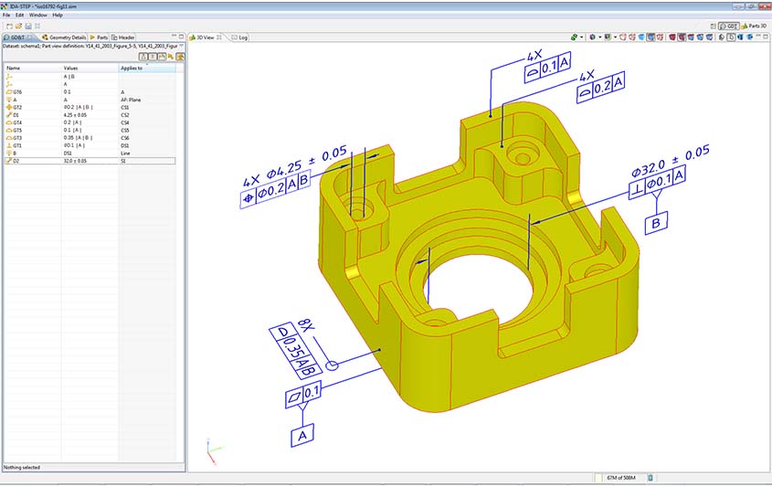Switch to the GDT perspective button

coord(728,26)
